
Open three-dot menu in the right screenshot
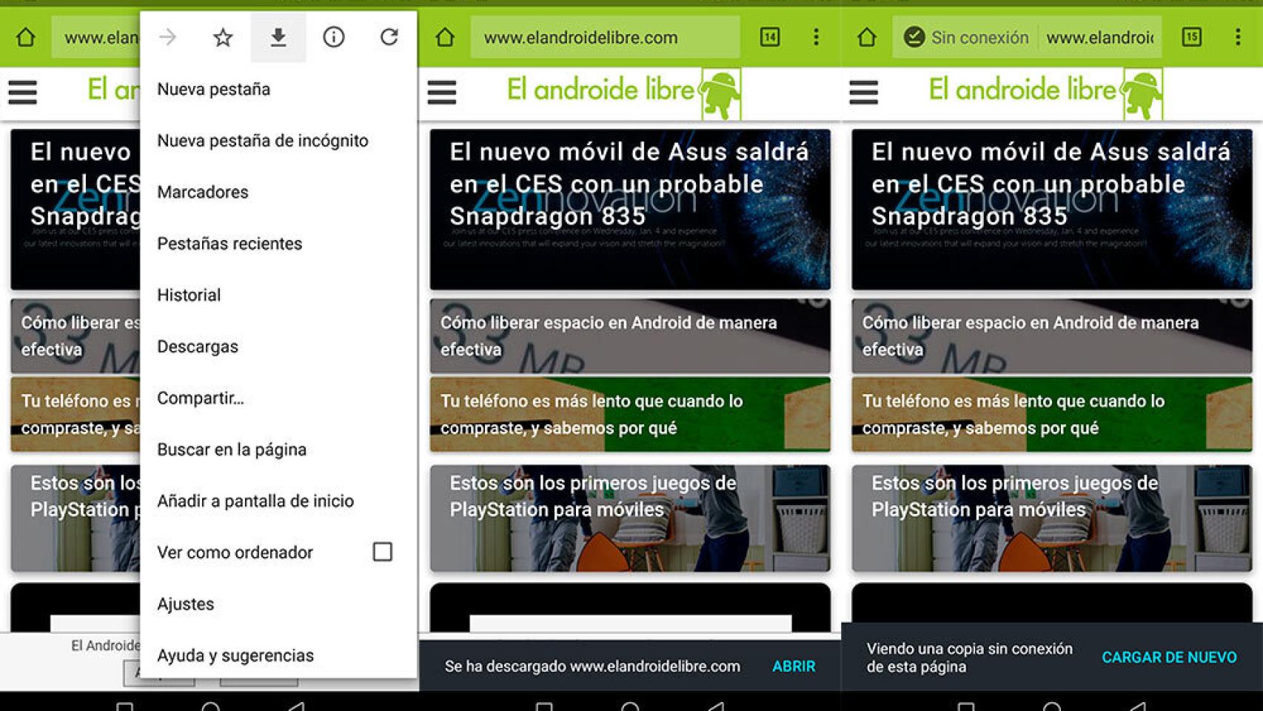tap(1238, 37)
